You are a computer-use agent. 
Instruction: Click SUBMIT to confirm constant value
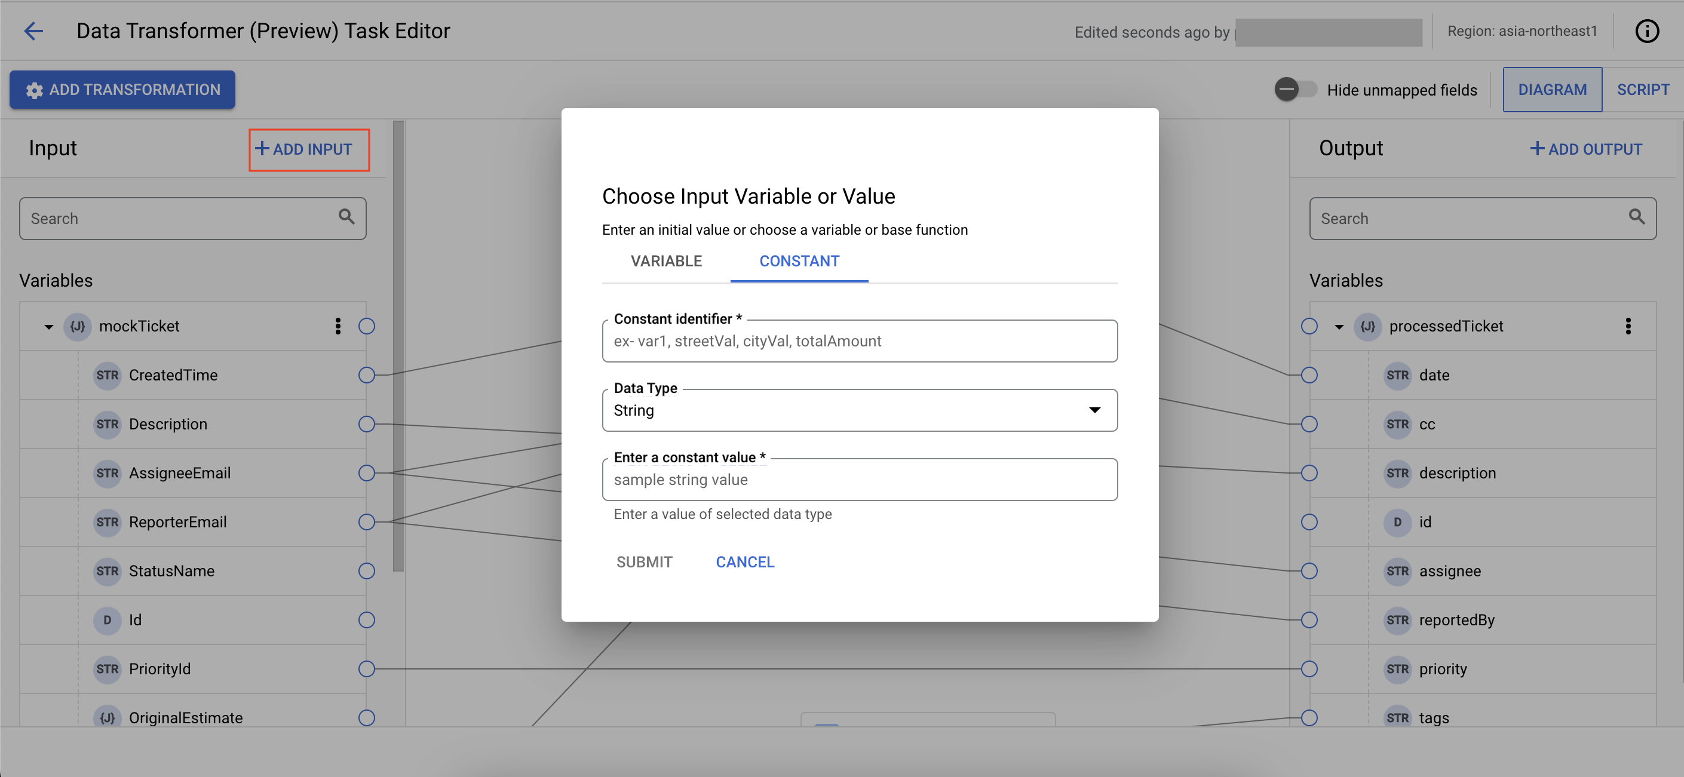point(643,560)
